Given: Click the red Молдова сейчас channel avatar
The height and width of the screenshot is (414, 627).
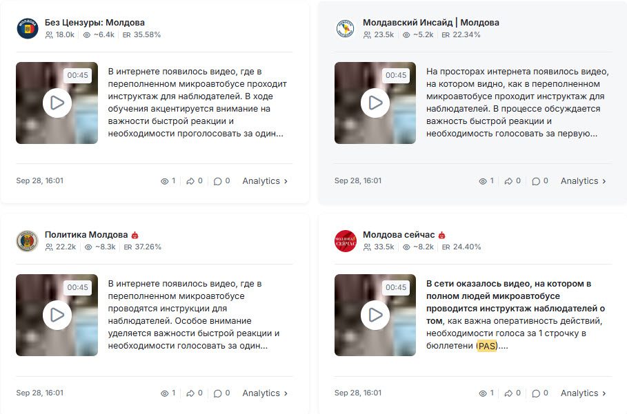Looking at the screenshot, I should [346, 240].
